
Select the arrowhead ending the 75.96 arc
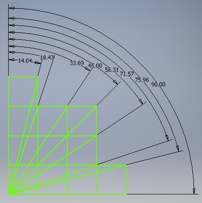click(x=177, y=148)
